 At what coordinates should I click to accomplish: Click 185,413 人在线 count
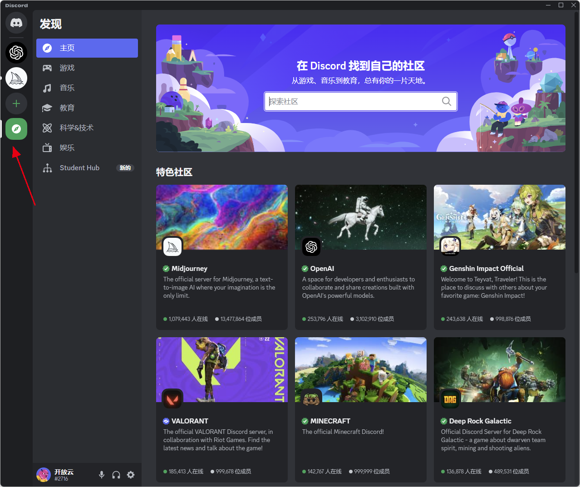click(x=186, y=472)
